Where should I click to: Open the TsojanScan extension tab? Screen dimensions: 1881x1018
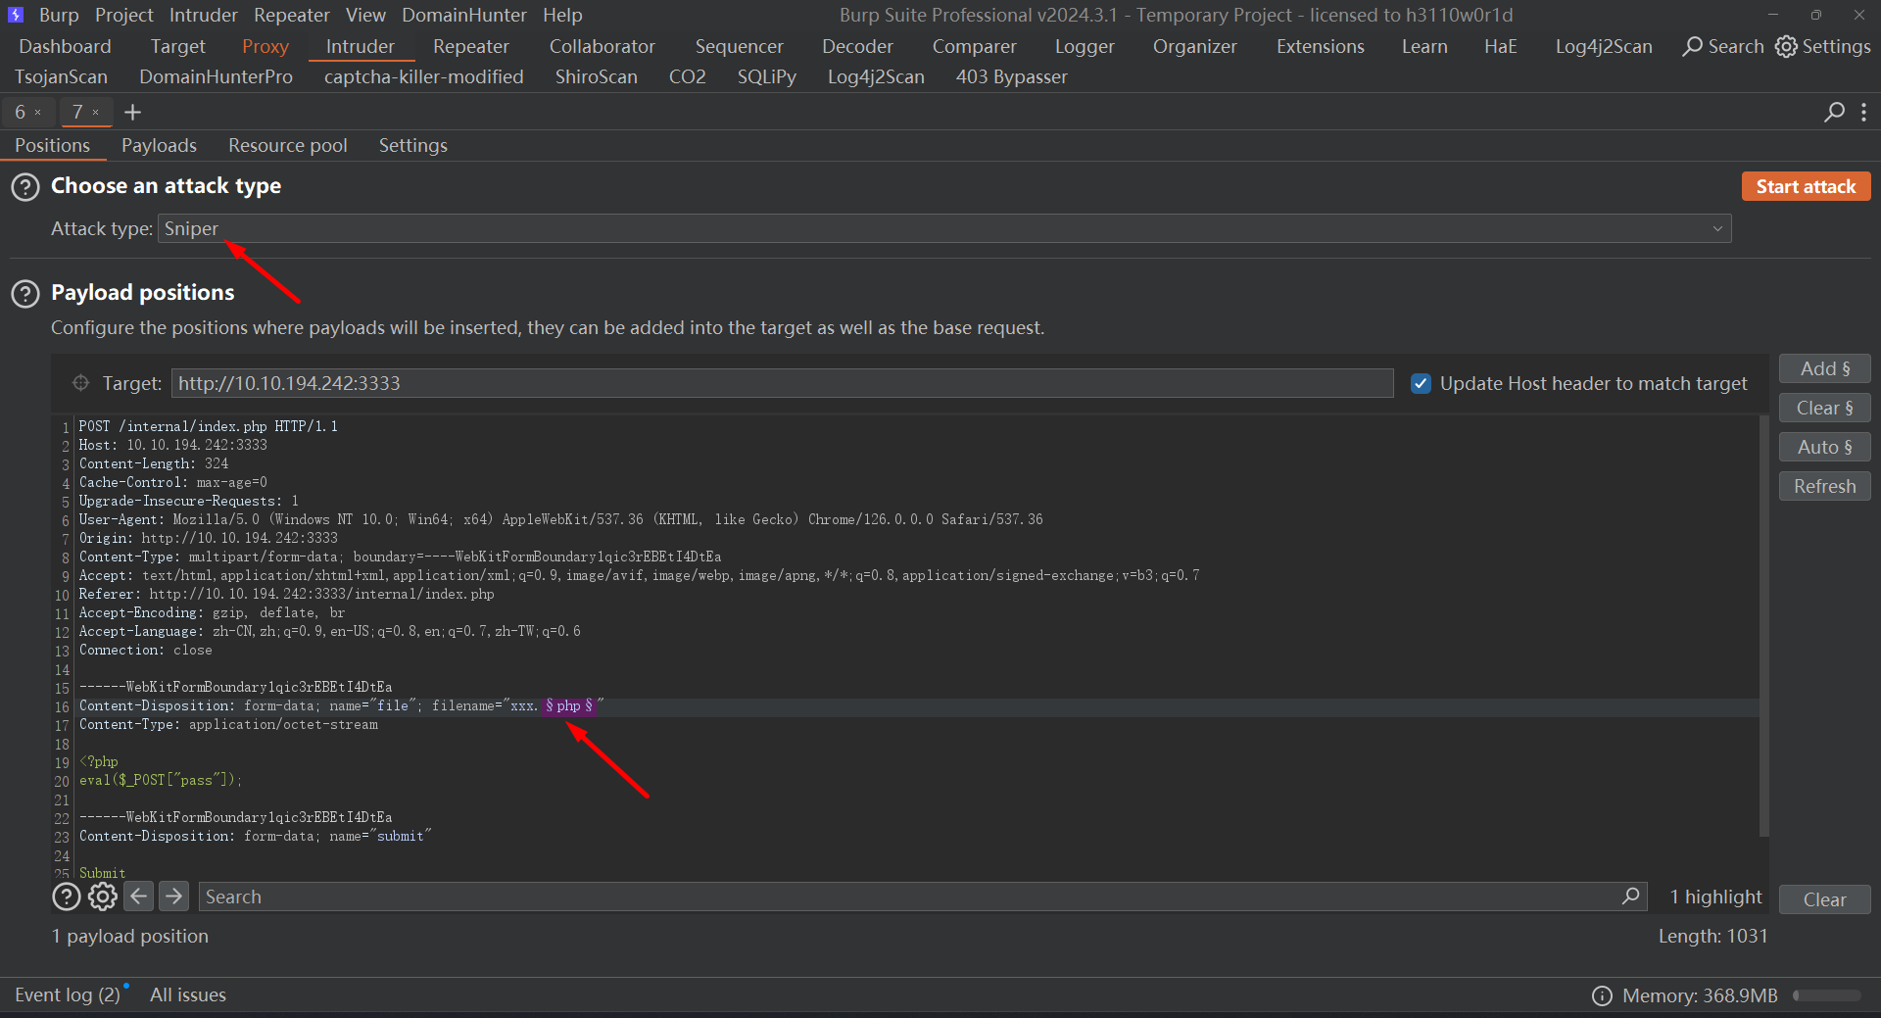[x=61, y=76]
